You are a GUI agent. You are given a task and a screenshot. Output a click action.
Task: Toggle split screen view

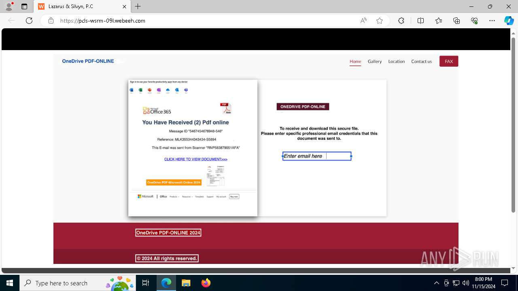pos(420,21)
